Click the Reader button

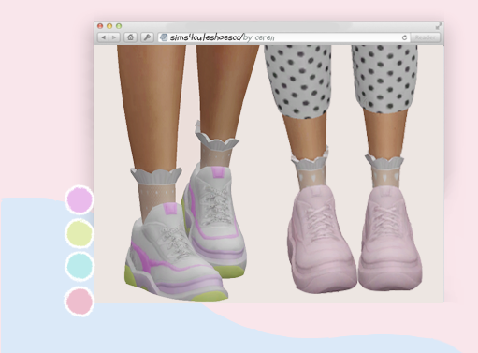coord(426,37)
